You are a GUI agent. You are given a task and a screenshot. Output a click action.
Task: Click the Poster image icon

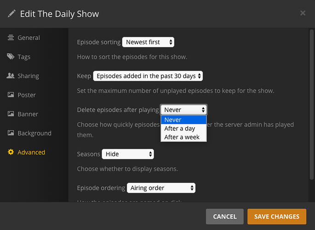tap(11, 94)
